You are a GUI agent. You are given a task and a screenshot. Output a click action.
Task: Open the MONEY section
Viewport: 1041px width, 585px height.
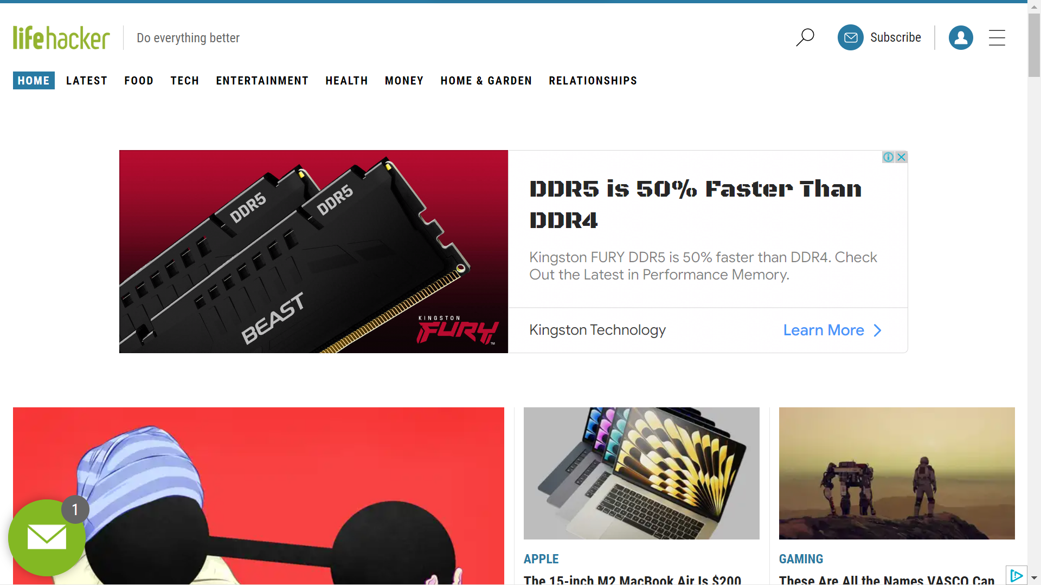[404, 81]
